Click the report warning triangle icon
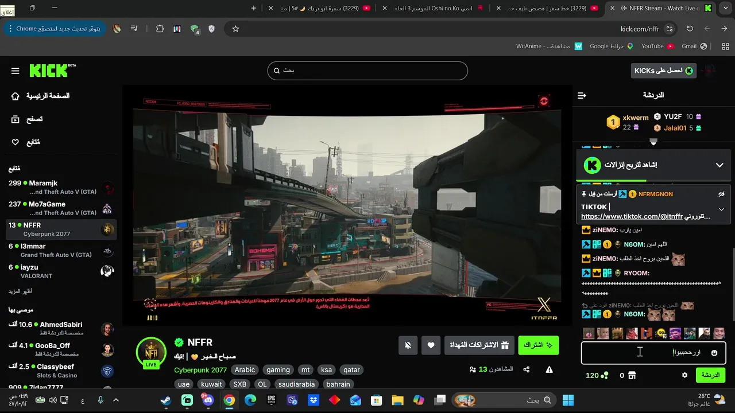 click(549, 370)
